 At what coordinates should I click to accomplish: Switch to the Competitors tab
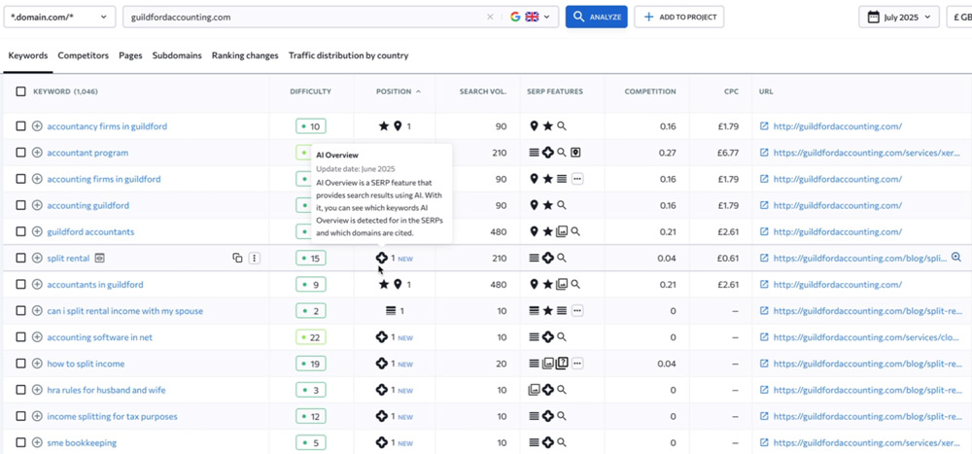84,55
